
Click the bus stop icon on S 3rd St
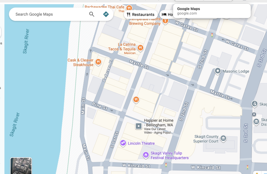point(254,114)
